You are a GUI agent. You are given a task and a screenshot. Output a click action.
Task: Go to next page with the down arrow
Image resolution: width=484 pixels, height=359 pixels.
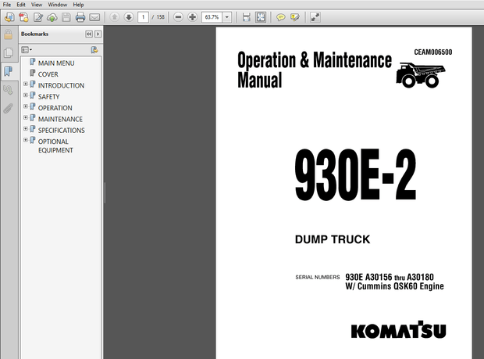click(129, 16)
